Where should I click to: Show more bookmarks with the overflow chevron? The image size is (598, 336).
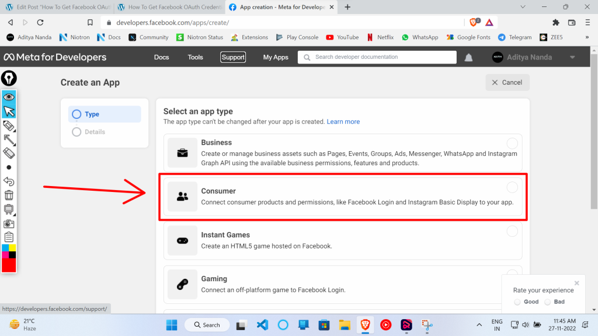[x=587, y=37]
